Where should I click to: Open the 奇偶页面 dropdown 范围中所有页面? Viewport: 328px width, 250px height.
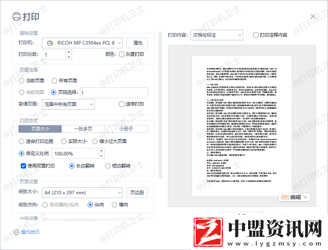[68, 104]
